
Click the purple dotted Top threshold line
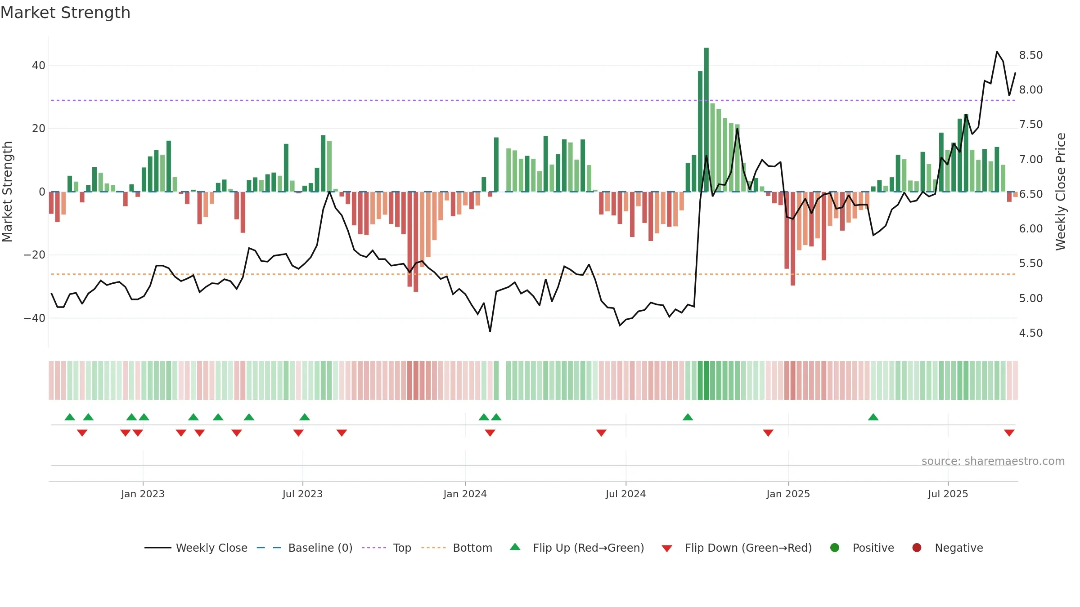pyautogui.click(x=533, y=100)
